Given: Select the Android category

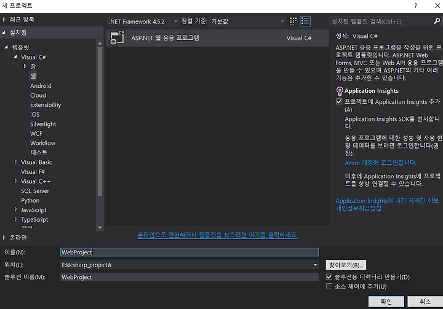Looking at the screenshot, I should [x=41, y=86].
